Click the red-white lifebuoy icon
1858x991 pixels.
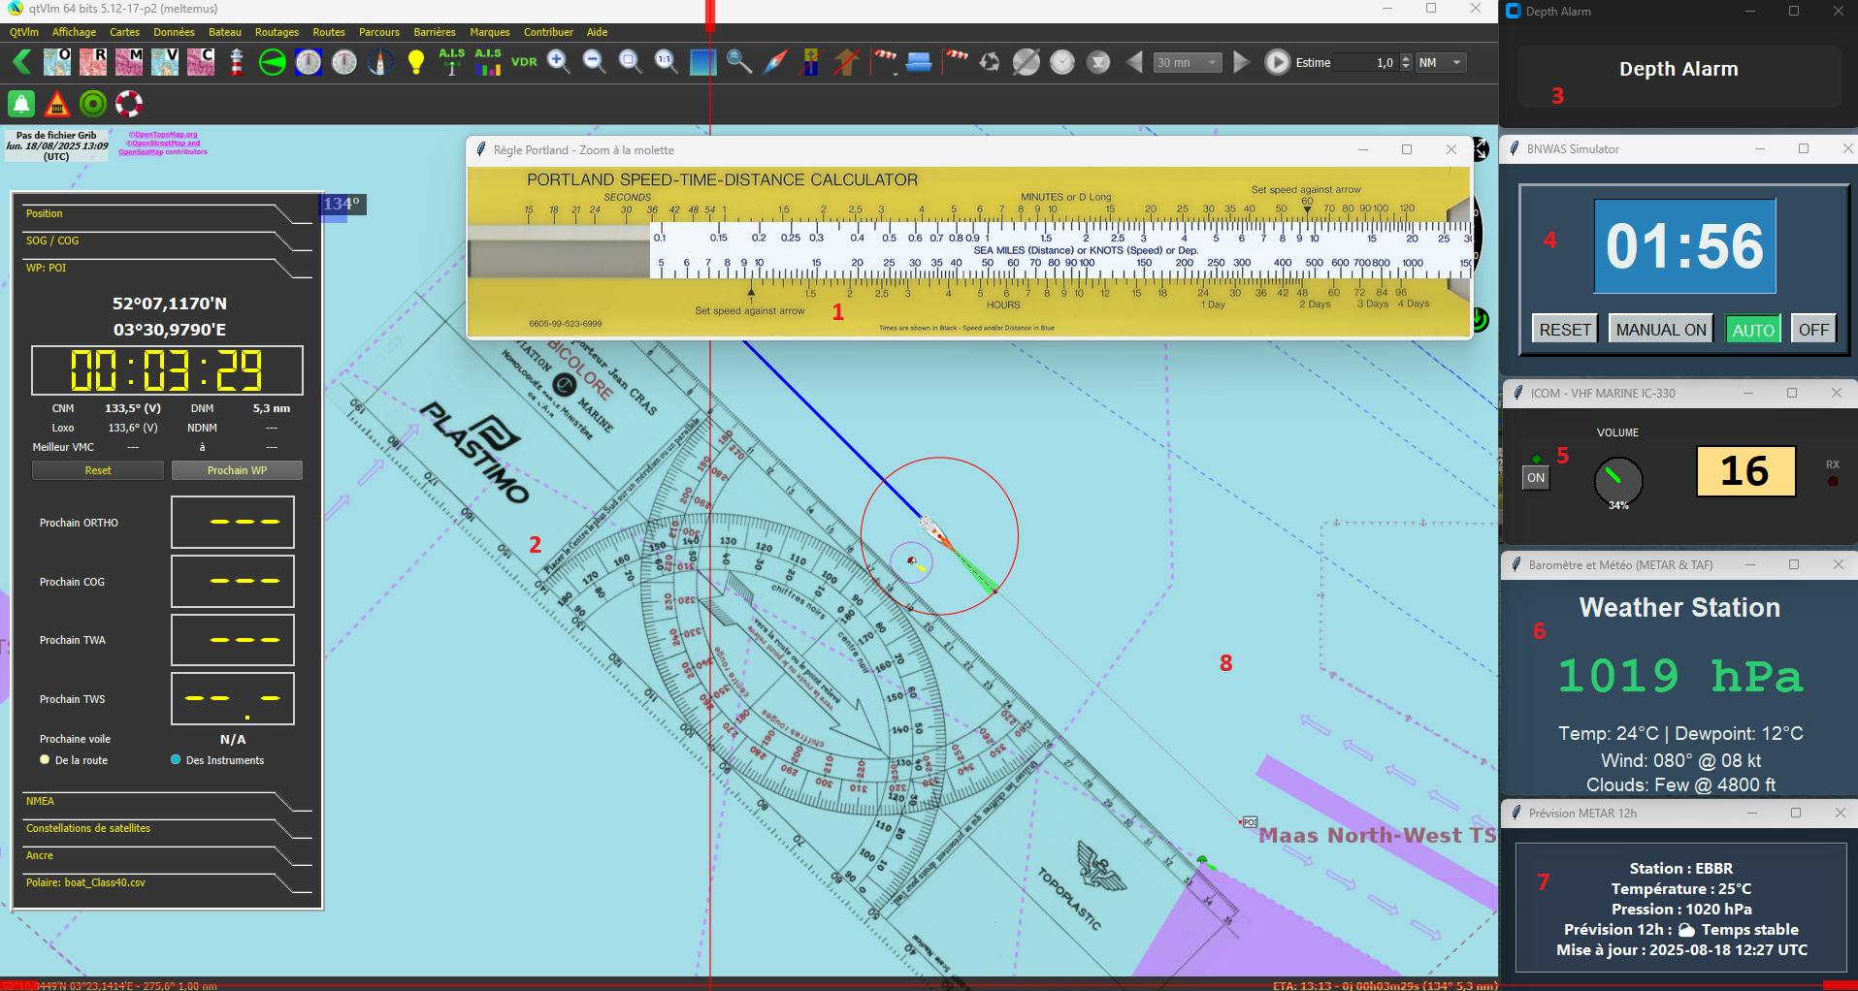click(x=129, y=103)
